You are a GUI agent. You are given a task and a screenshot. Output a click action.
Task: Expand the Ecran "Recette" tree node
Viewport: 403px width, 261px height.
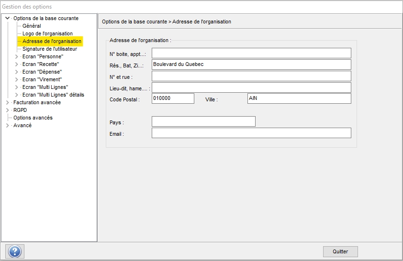coord(17,64)
